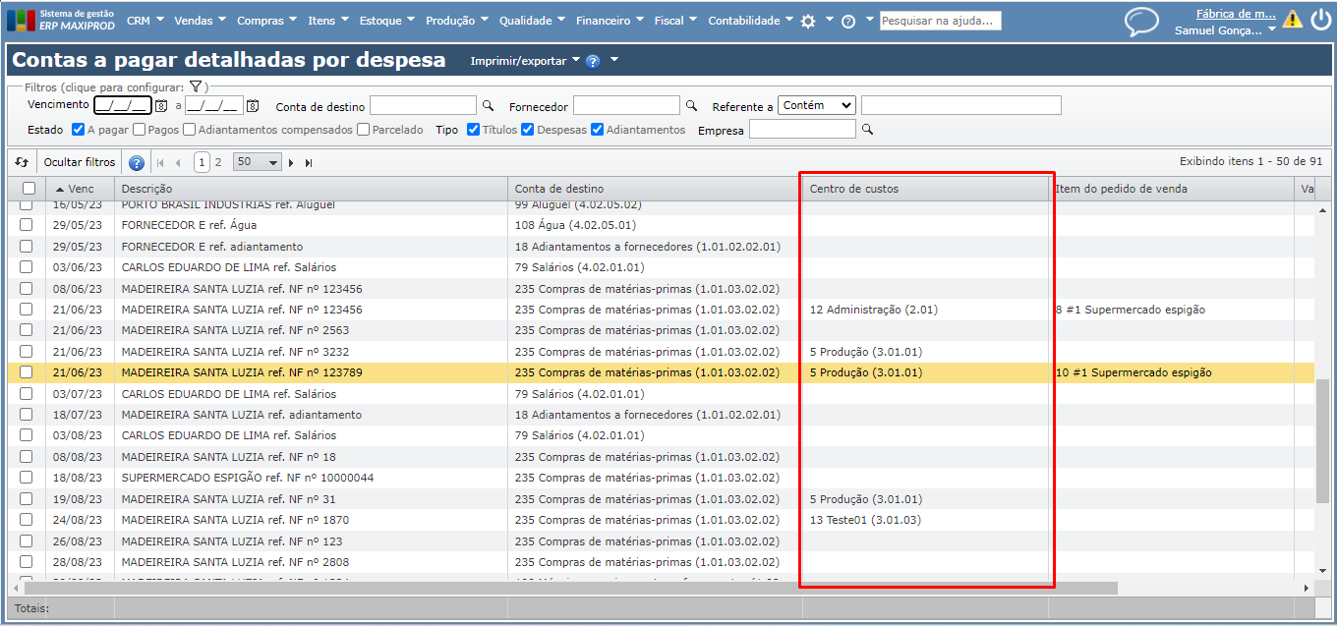Expand dropdown arrow after title help icon
The height and width of the screenshot is (626, 1337).
point(614,60)
